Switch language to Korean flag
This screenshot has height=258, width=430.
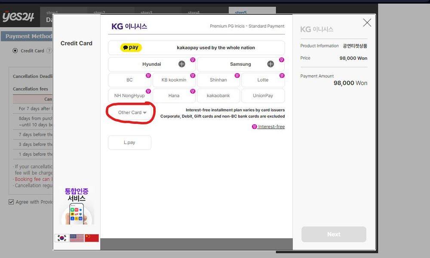click(61, 238)
